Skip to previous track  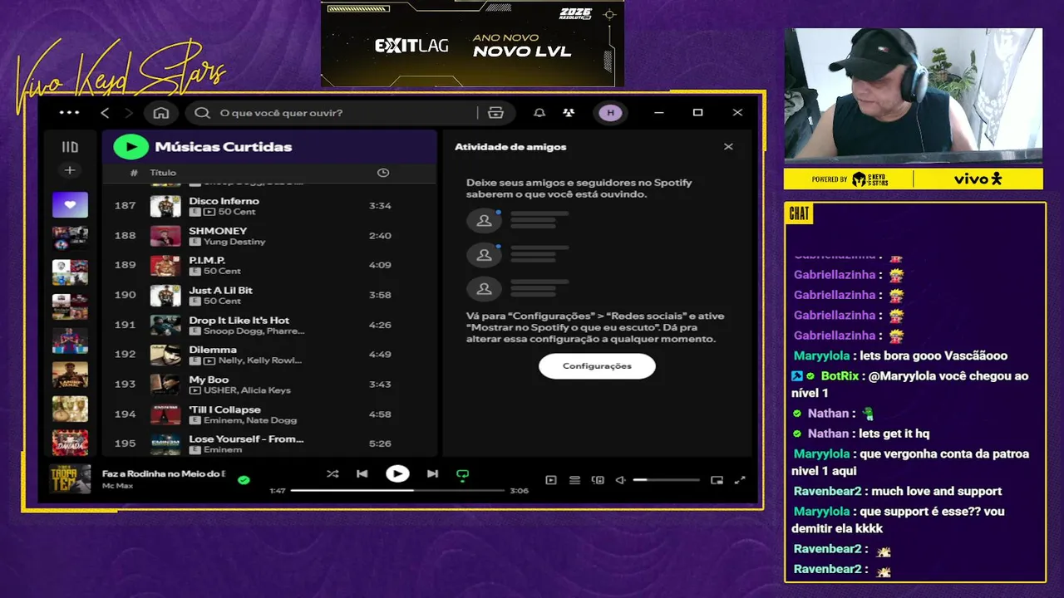[x=362, y=473]
